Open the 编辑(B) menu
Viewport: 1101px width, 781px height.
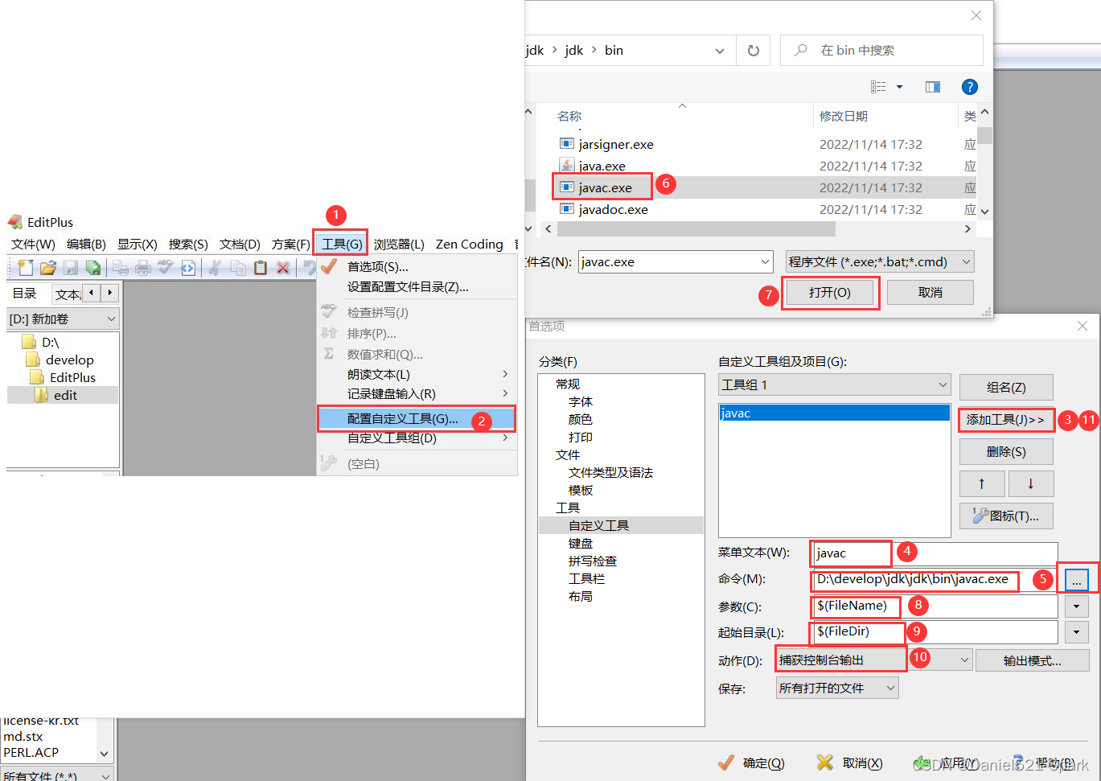(x=86, y=245)
